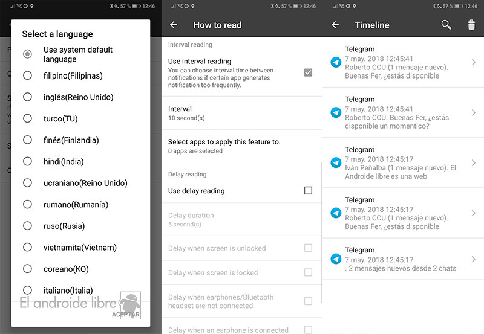Tap 'Timeline' screen title
Screen dimensions: 484x334
tap(372, 25)
